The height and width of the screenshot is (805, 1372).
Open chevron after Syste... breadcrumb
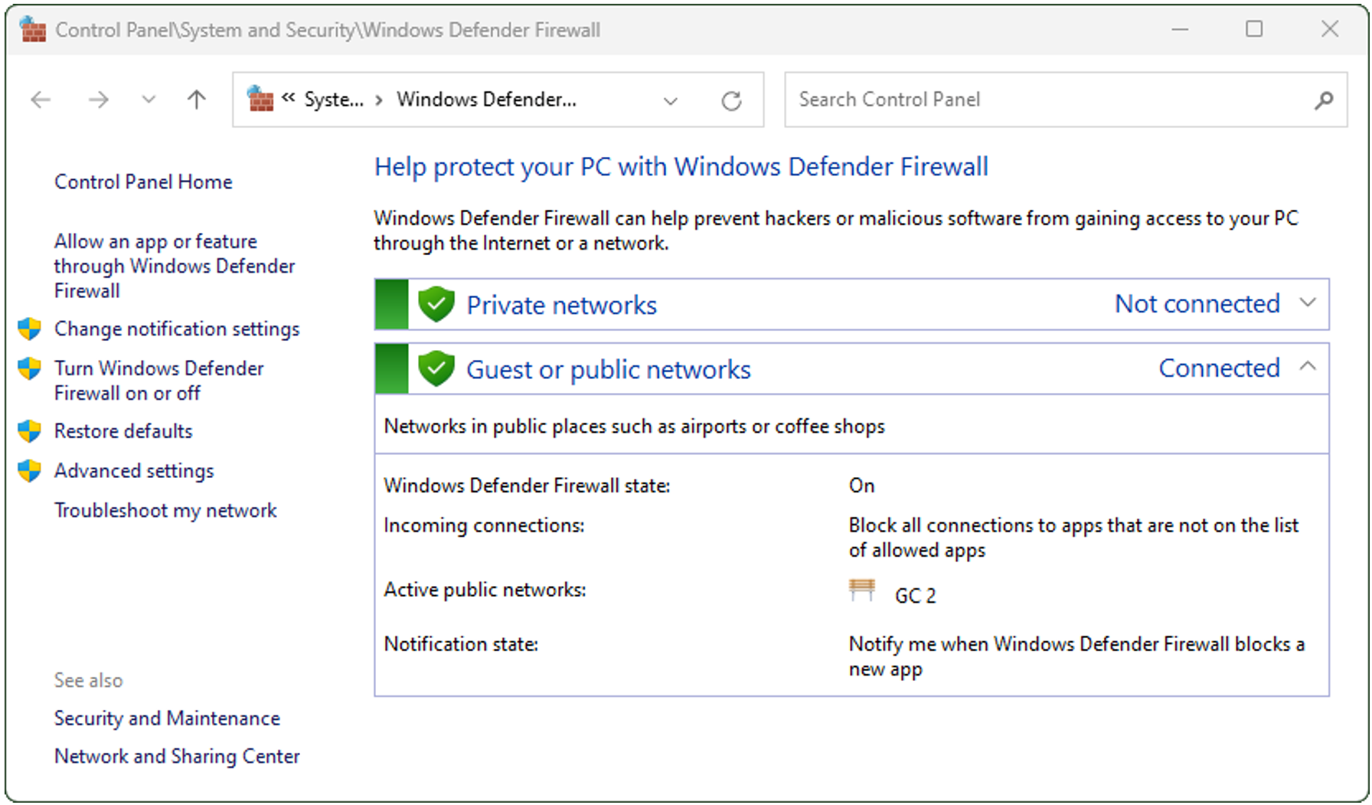coord(379,100)
